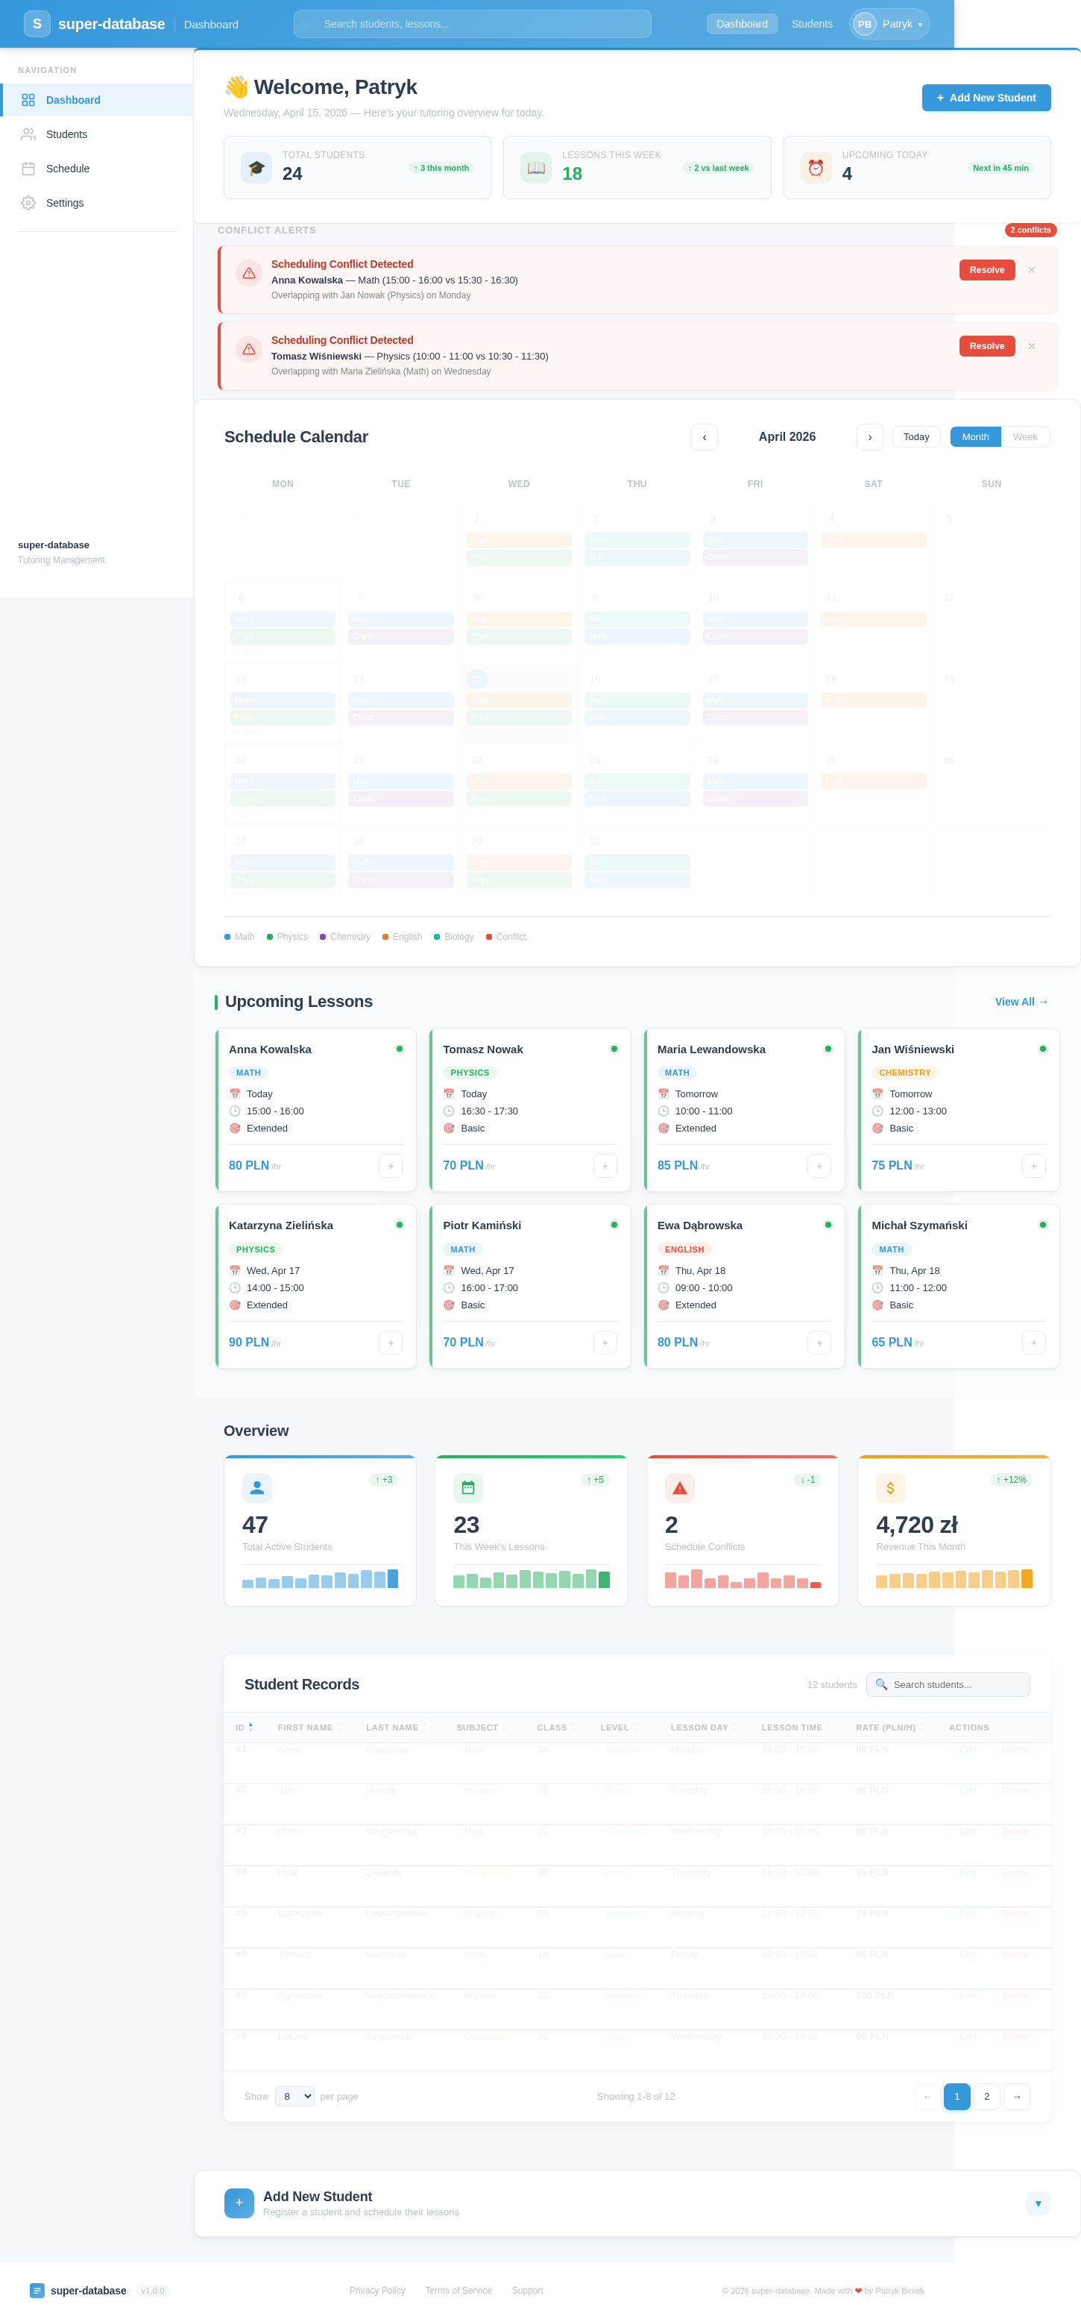This screenshot has height=2319, width=1081.
Task: Dismiss the Tomasz Wiśniewski conflict alert
Action: click(x=1032, y=345)
